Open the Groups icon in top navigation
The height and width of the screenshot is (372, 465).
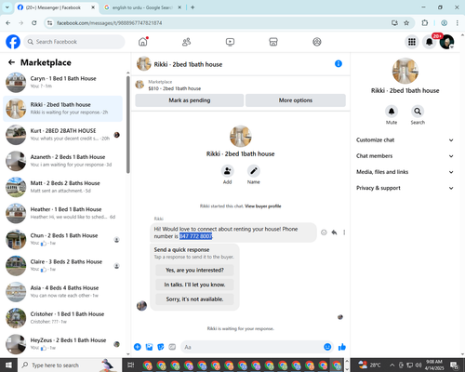[317, 42]
